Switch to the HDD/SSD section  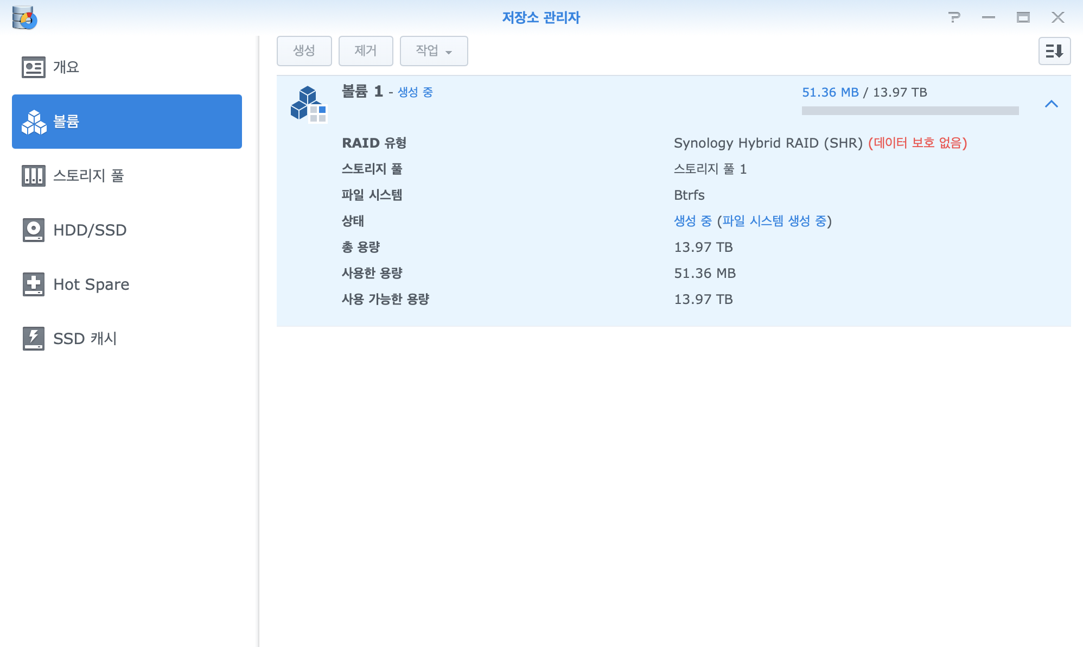pyautogui.click(x=90, y=230)
